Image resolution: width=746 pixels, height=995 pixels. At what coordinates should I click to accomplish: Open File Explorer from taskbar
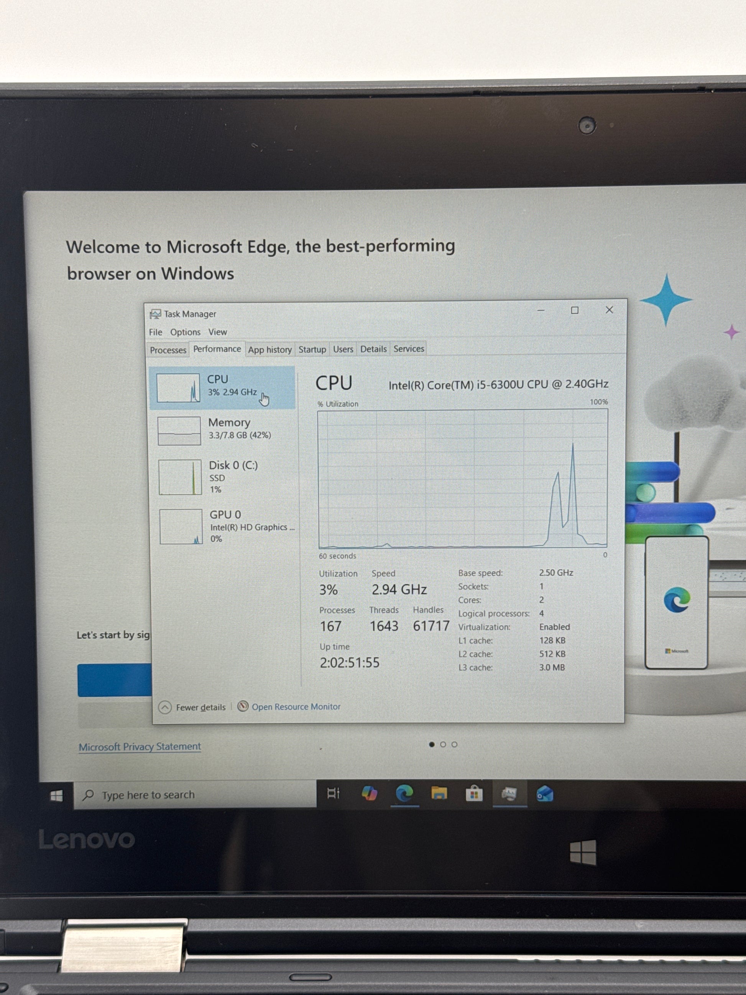pos(439,793)
